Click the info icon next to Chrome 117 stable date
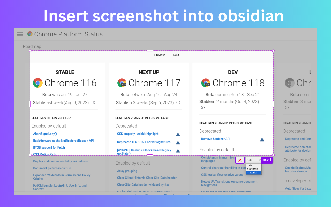Screen dimensions: 331x207 click(x=178, y=102)
